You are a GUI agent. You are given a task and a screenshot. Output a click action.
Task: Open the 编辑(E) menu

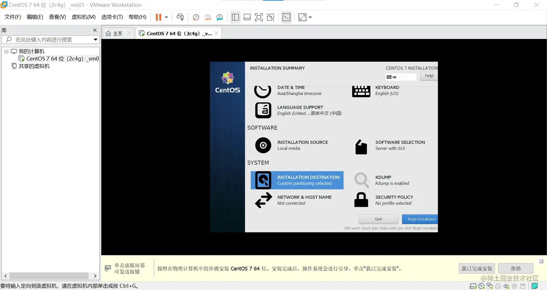(35, 17)
